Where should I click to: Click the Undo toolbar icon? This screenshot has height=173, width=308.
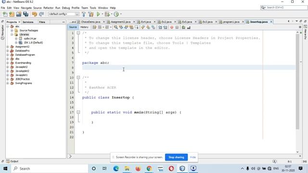34,14
